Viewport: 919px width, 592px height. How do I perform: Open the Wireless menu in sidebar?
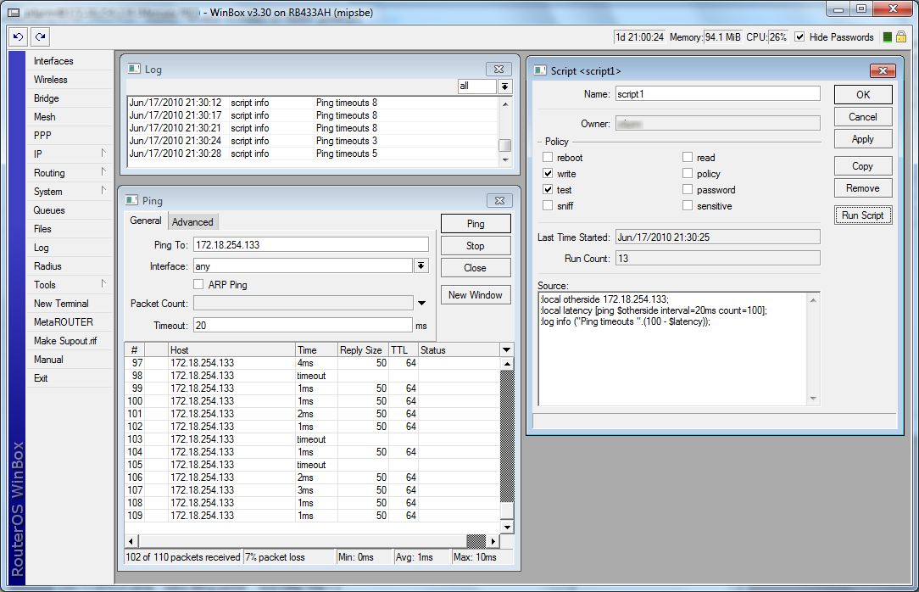click(x=51, y=80)
